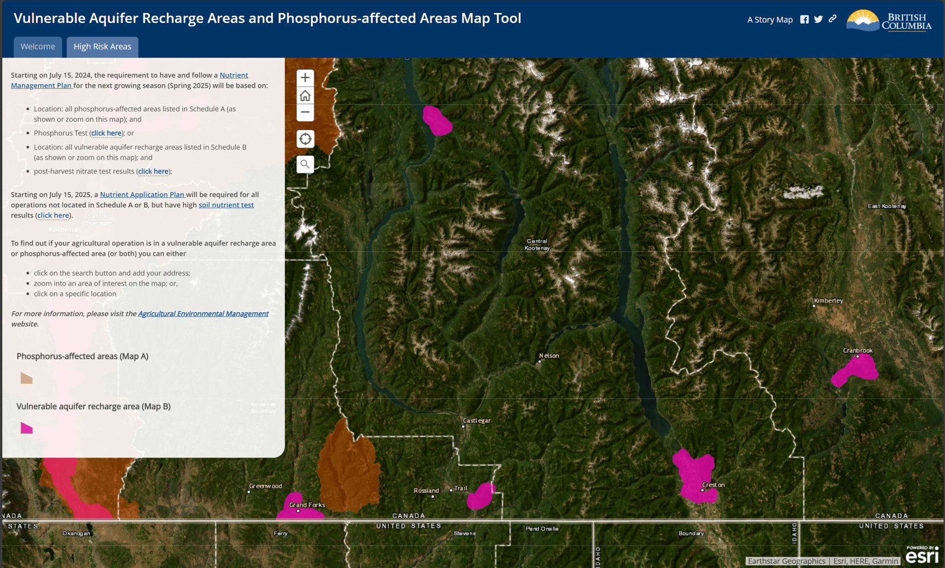Zoom in on the map
The height and width of the screenshot is (568, 945).
[305, 78]
